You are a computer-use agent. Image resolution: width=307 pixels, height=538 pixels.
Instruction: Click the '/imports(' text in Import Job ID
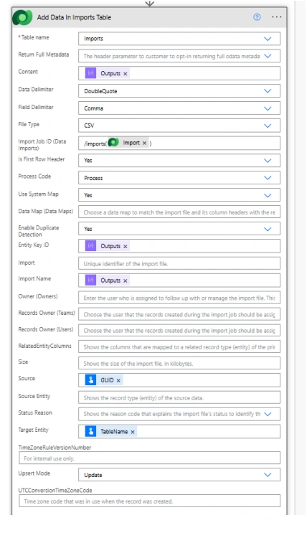coord(95,143)
